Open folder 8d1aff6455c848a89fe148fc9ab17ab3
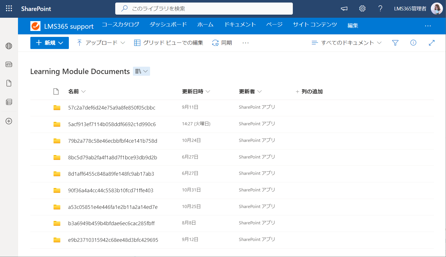 tap(111, 174)
